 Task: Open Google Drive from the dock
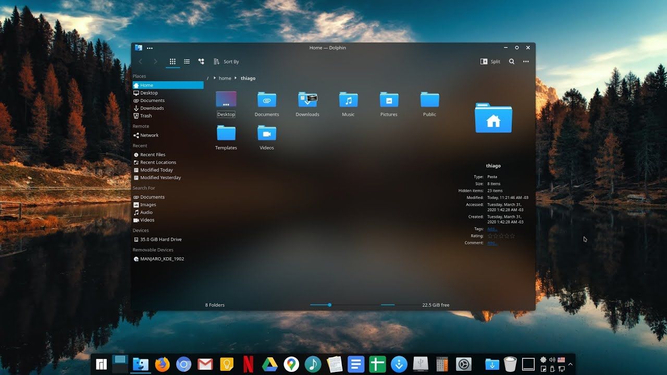click(269, 364)
